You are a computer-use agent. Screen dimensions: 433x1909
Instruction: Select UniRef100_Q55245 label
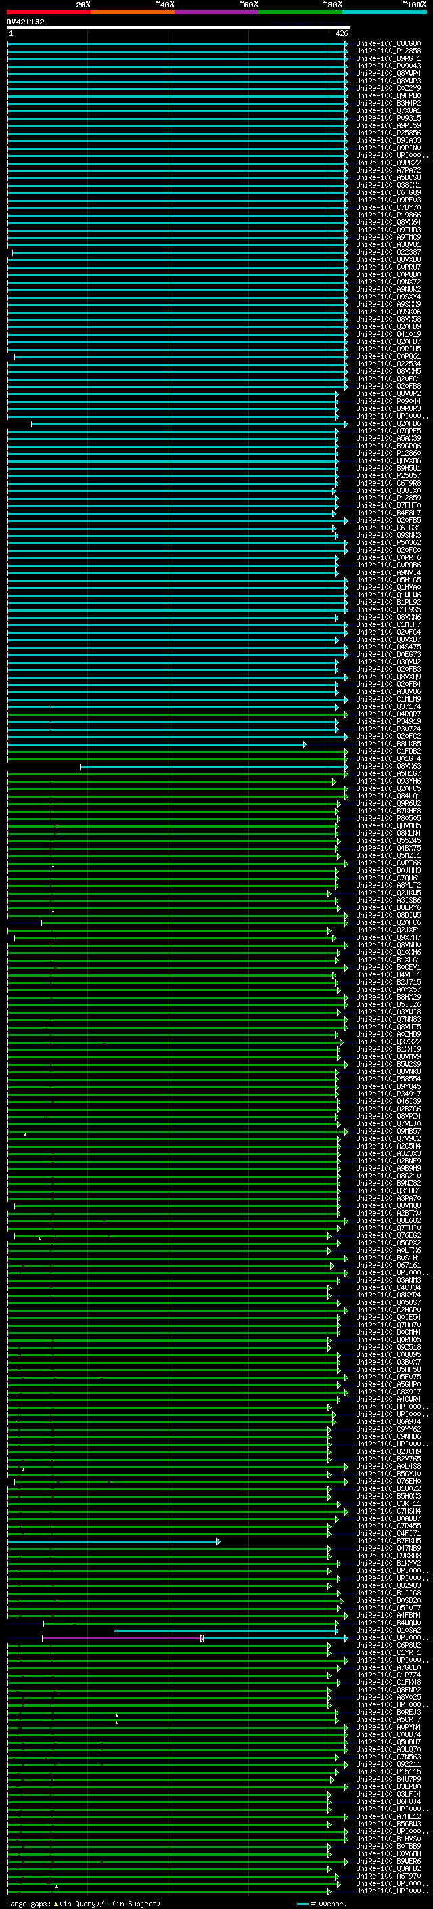388,841
